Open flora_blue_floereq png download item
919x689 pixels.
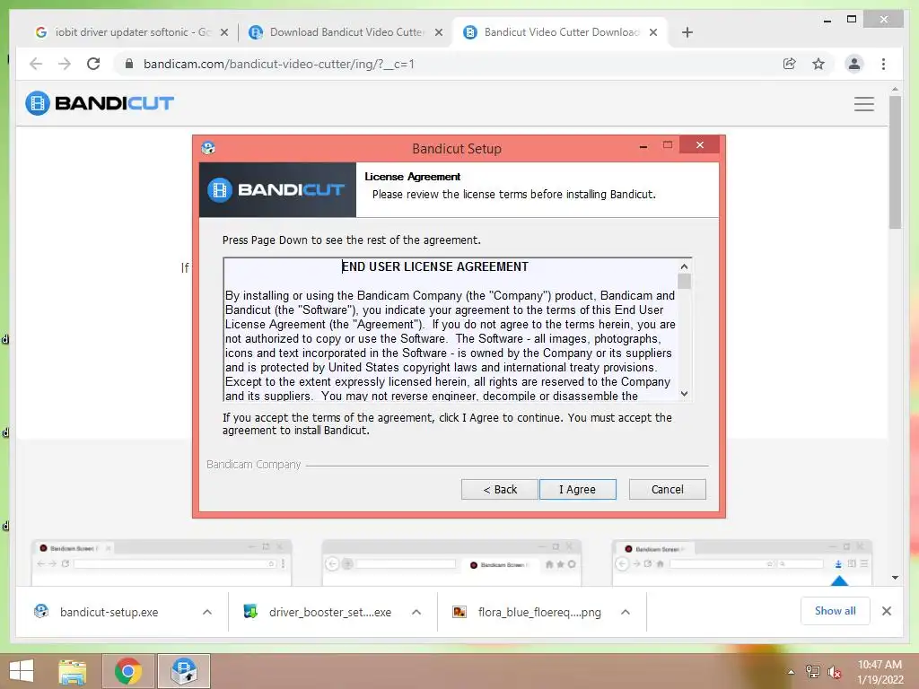[539, 612]
